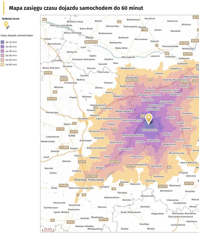
Task: Click the road badge '12;727' near Wieniawa
Action: [163, 186]
